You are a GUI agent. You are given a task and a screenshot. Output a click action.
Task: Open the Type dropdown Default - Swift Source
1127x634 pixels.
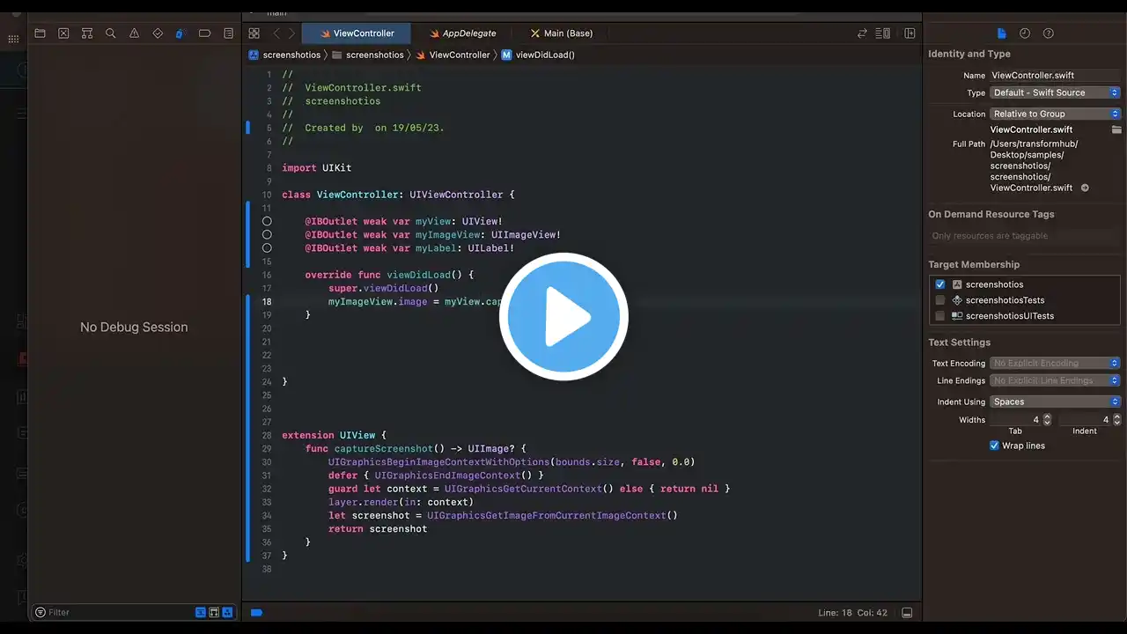pyautogui.click(x=1056, y=92)
